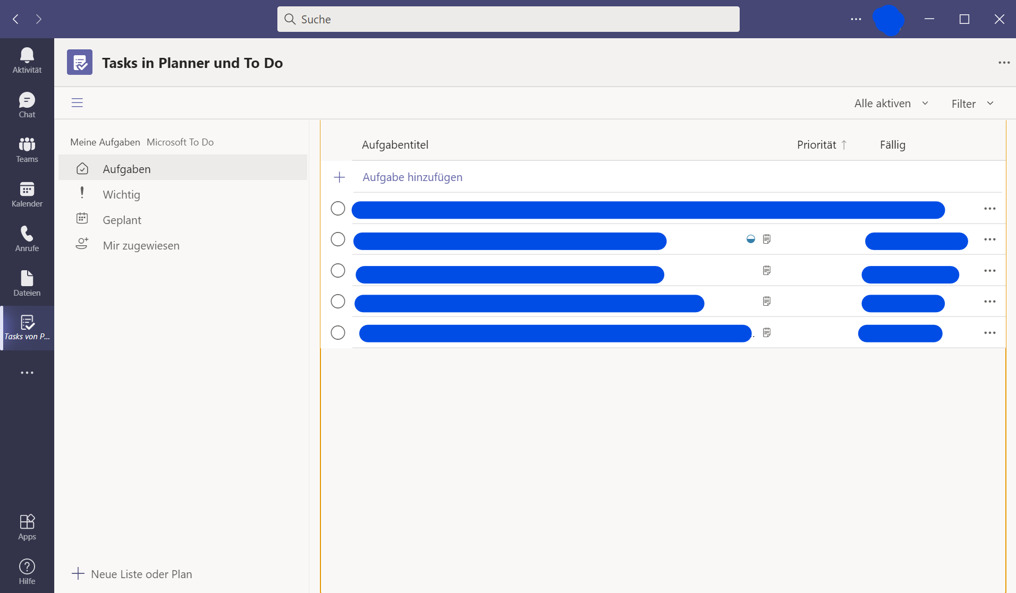
Task: Click into the Suche search field
Action: pos(509,19)
